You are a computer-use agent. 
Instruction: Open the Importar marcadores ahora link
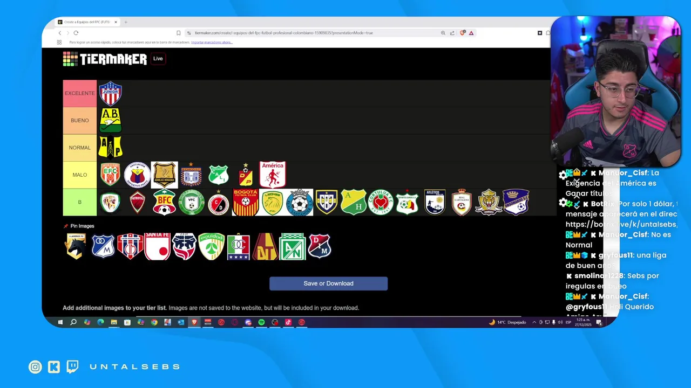212,42
